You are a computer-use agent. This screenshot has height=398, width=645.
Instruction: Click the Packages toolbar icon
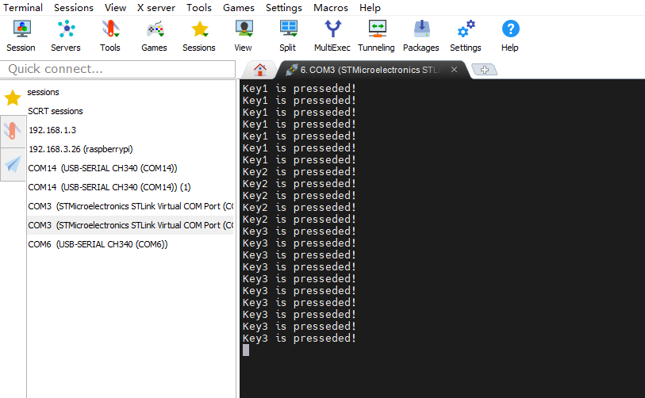click(420, 36)
